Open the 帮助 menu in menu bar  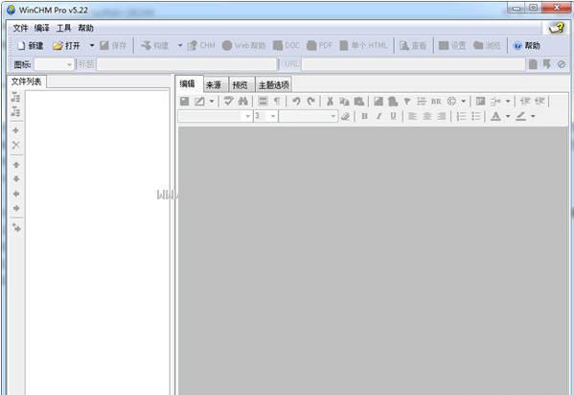pos(85,28)
